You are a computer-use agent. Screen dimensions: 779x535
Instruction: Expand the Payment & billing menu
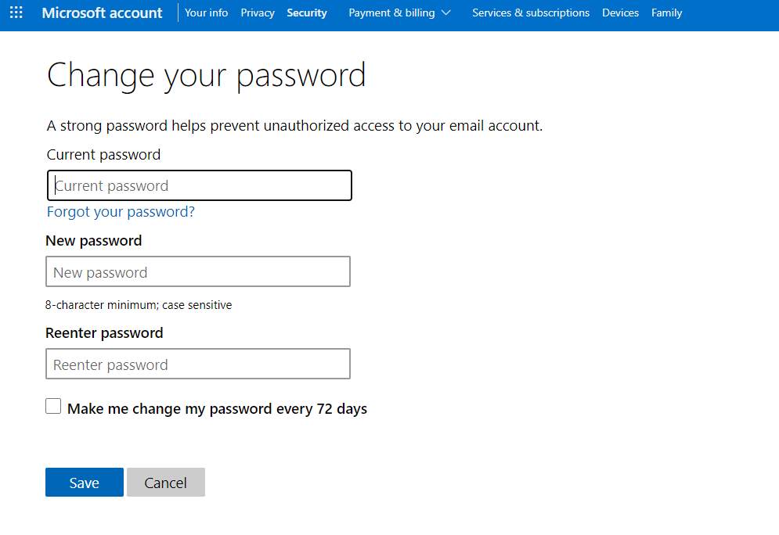pos(391,13)
